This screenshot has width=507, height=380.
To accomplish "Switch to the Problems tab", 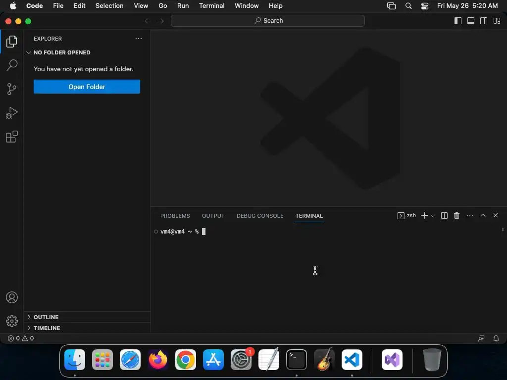I will click(x=175, y=216).
